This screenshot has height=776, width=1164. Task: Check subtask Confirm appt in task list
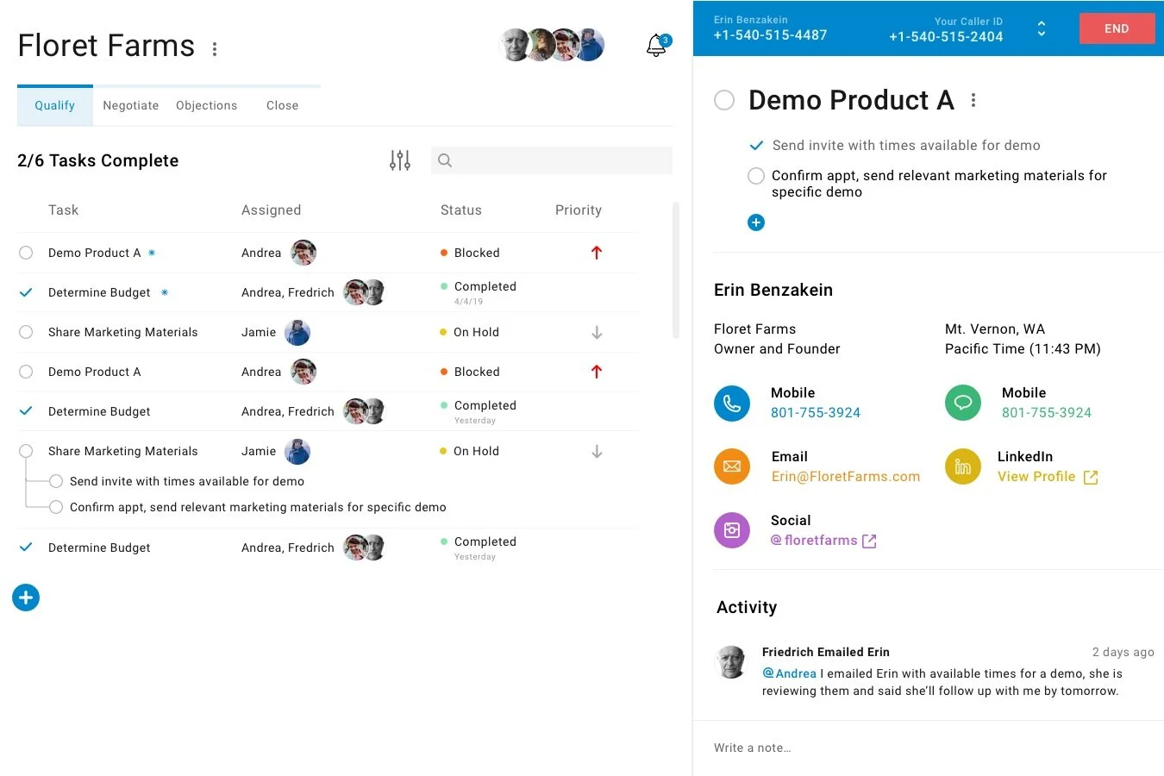pos(56,507)
